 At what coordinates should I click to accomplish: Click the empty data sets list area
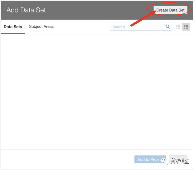tap(97, 92)
